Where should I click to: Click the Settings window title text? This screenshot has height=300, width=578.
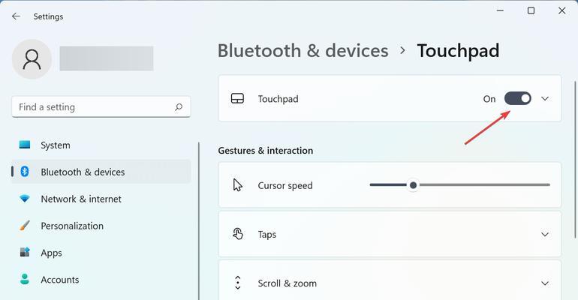point(48,16)
